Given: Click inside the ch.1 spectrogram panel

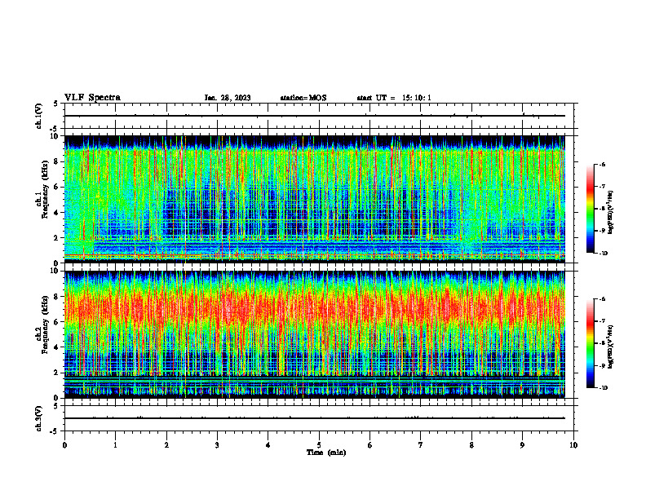Looking at the screenshot, I should click(x=315, y=199).
